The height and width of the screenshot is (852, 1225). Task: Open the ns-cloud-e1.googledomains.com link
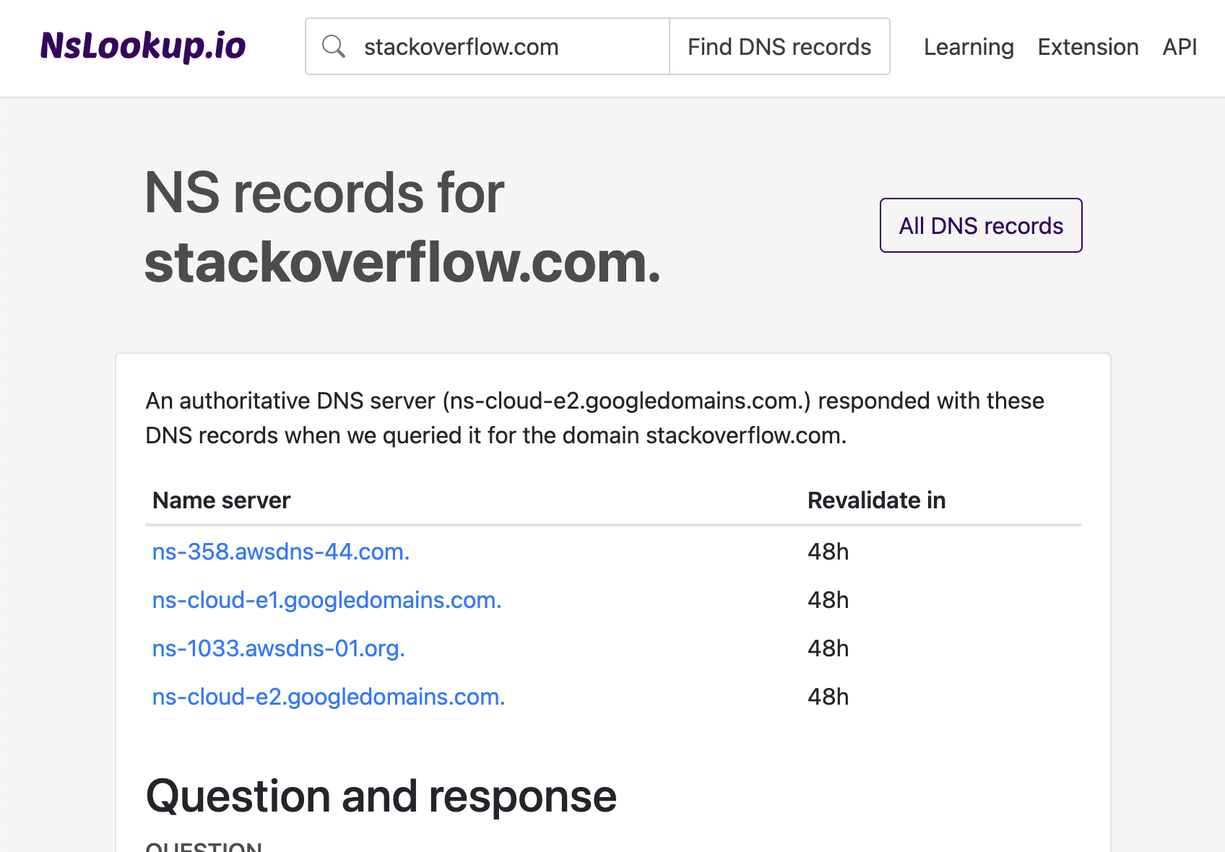click(326, 600)
